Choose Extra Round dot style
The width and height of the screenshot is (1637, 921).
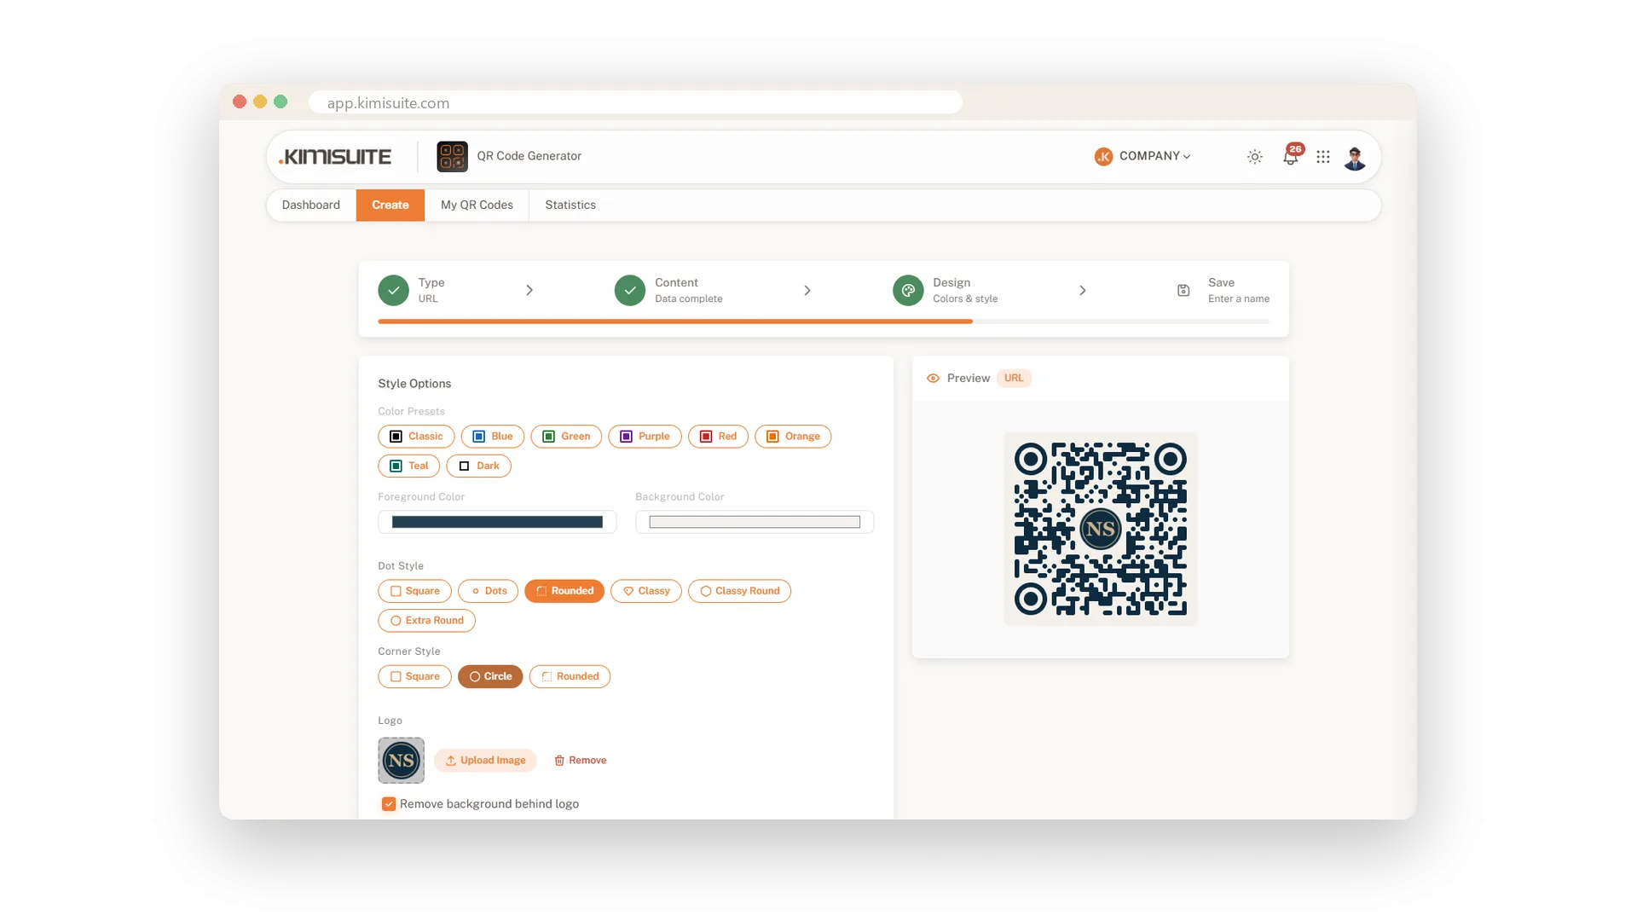426,621
